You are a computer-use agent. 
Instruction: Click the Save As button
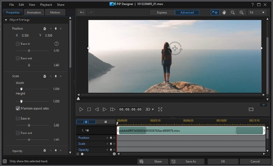tap(187, 161)
